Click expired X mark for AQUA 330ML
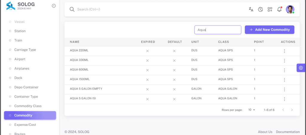 point(148,61)
